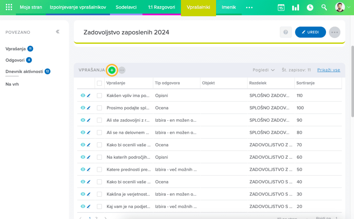The height and width of the screenshot is (219, 354).
Task: View the question with Sortiranje 100
Action: point(83,108)
